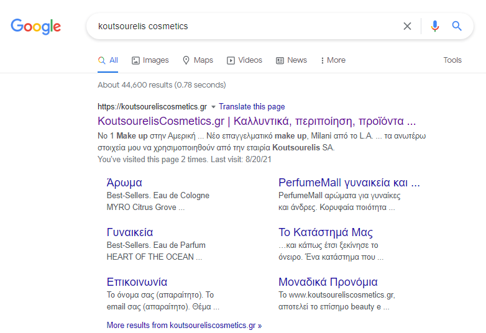Click the Google logo
The image size is (486, 333).
(x=35, y=26)
